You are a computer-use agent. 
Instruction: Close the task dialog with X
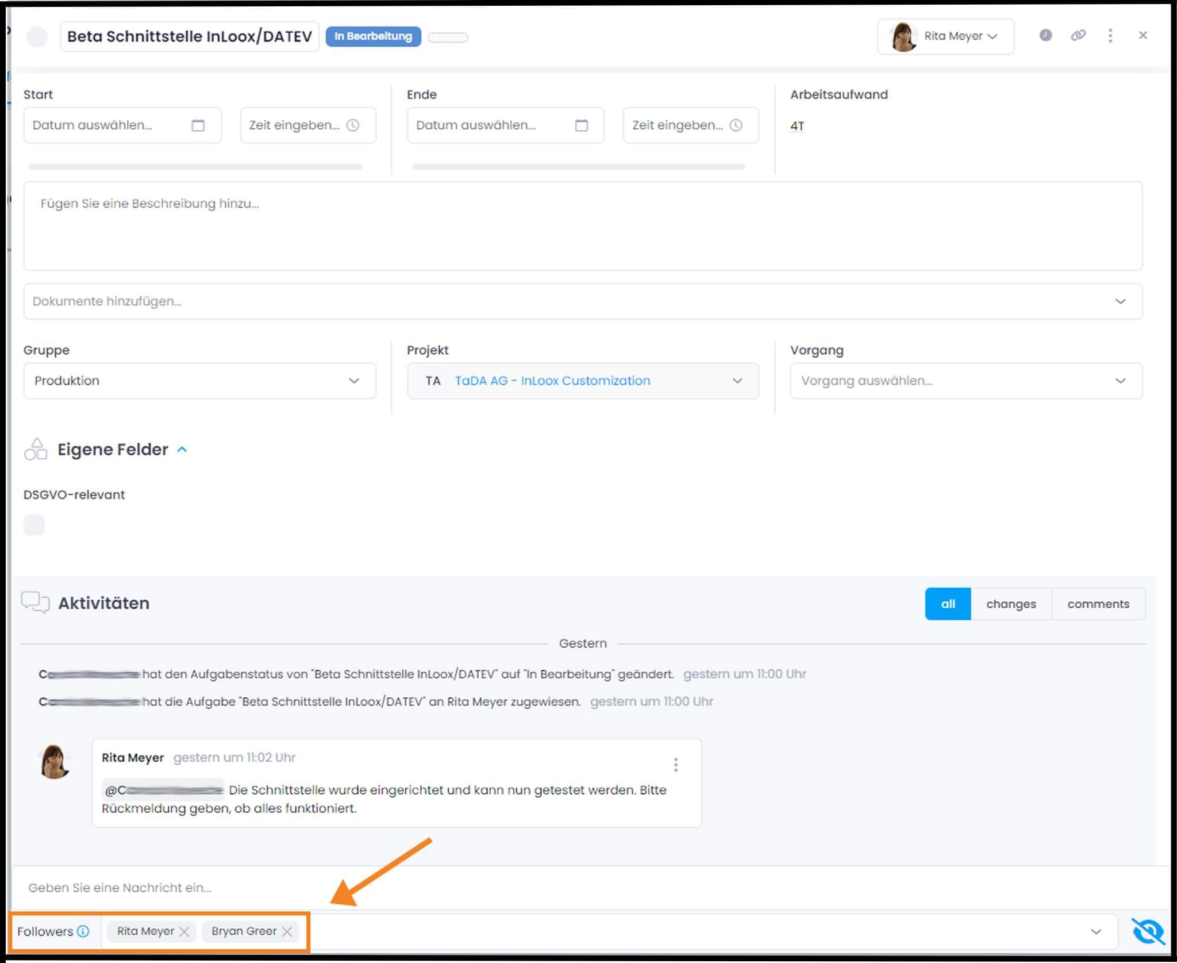[x=1143, y=35]
